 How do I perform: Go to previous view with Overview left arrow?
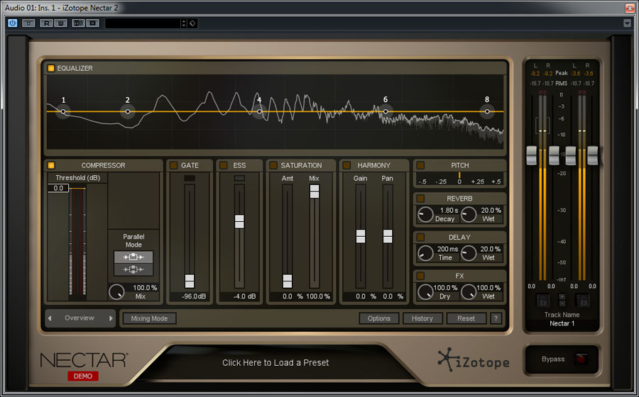pyautogui.click(x=50, y=318)
